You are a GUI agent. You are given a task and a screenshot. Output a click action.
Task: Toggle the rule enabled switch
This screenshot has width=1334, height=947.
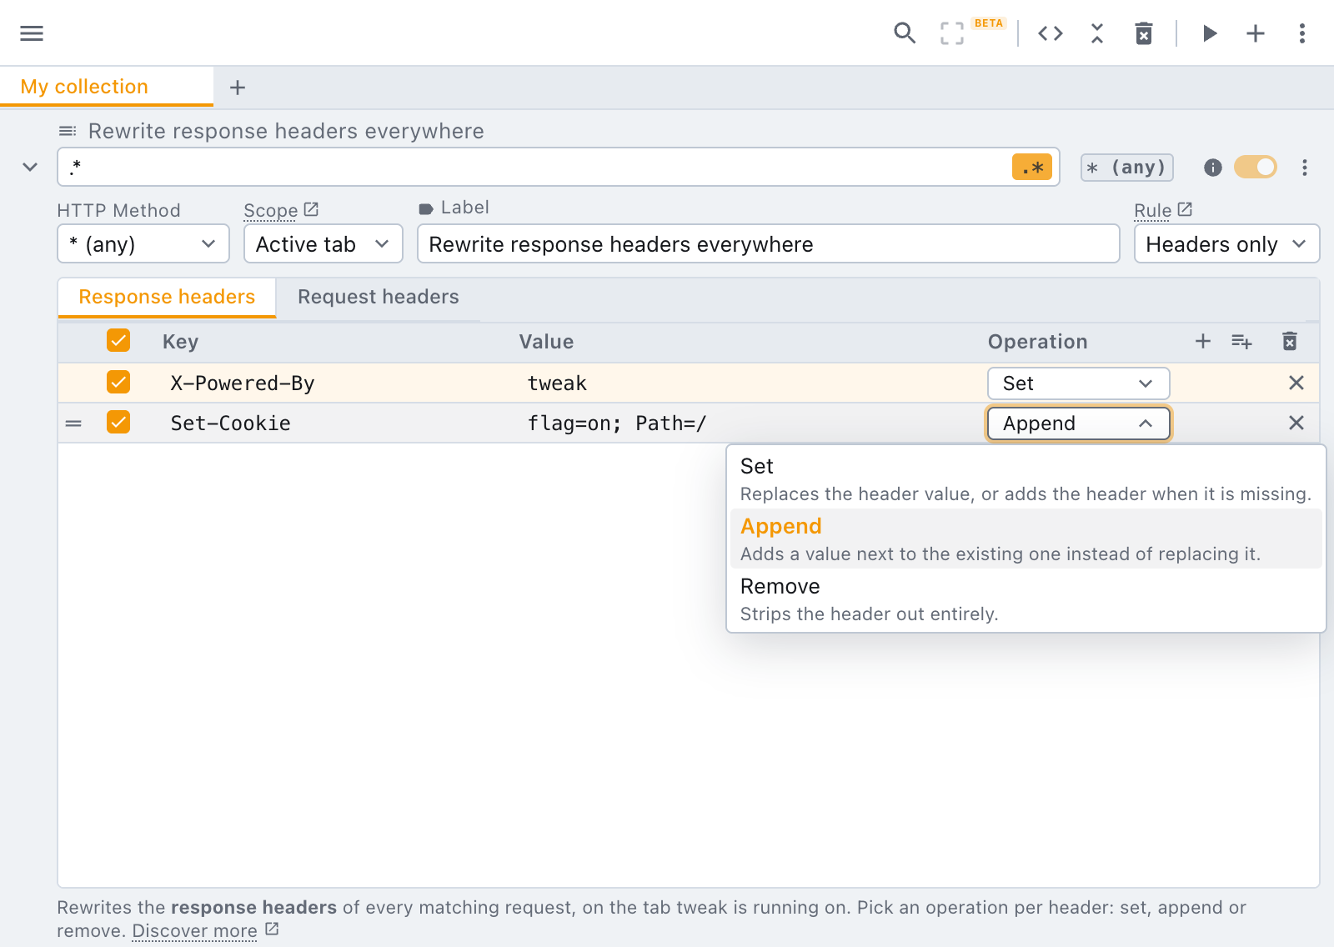(x=1256, y=168)
